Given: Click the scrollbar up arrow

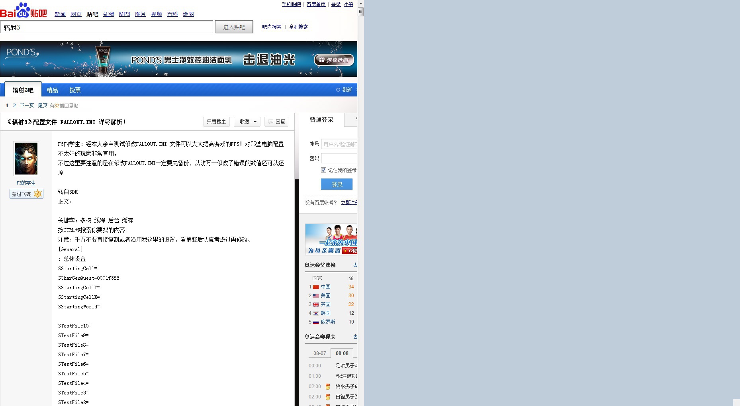Looking at the screenshot, I should [x=361, y=3].
